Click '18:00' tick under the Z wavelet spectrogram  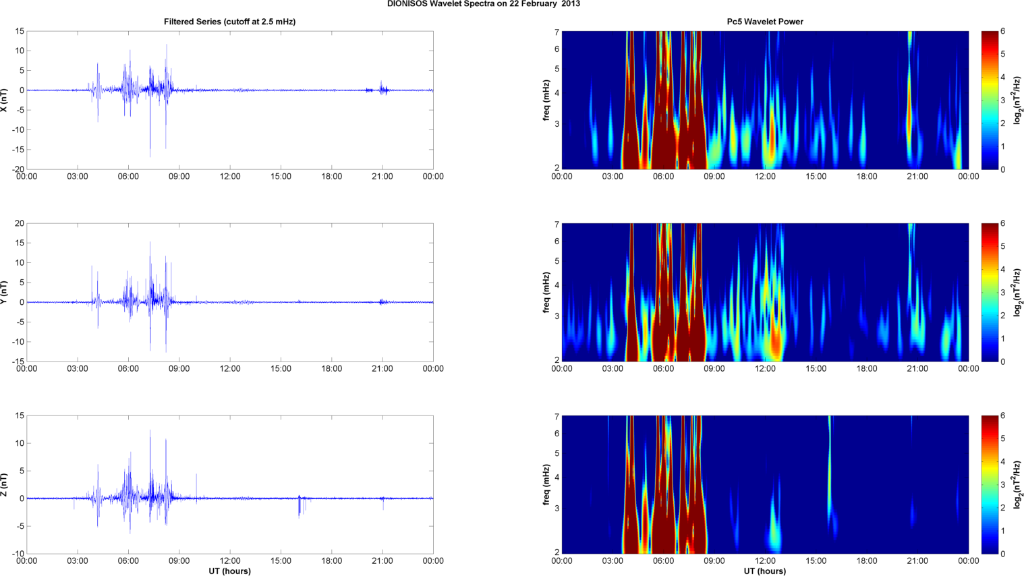[867, 560]
